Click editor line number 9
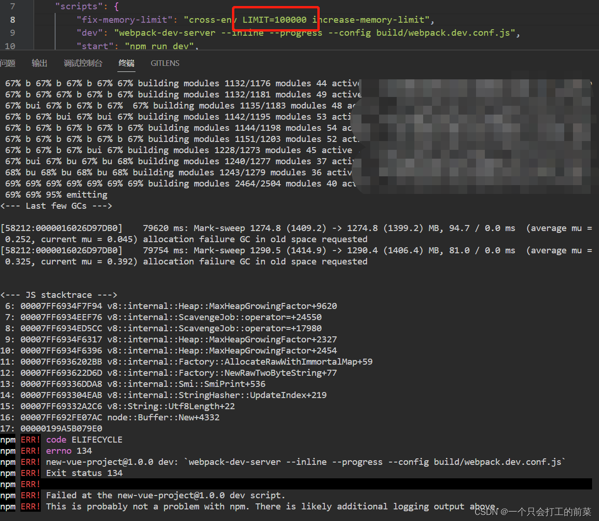The image size is (599, 521). click(x=13, y=33)
